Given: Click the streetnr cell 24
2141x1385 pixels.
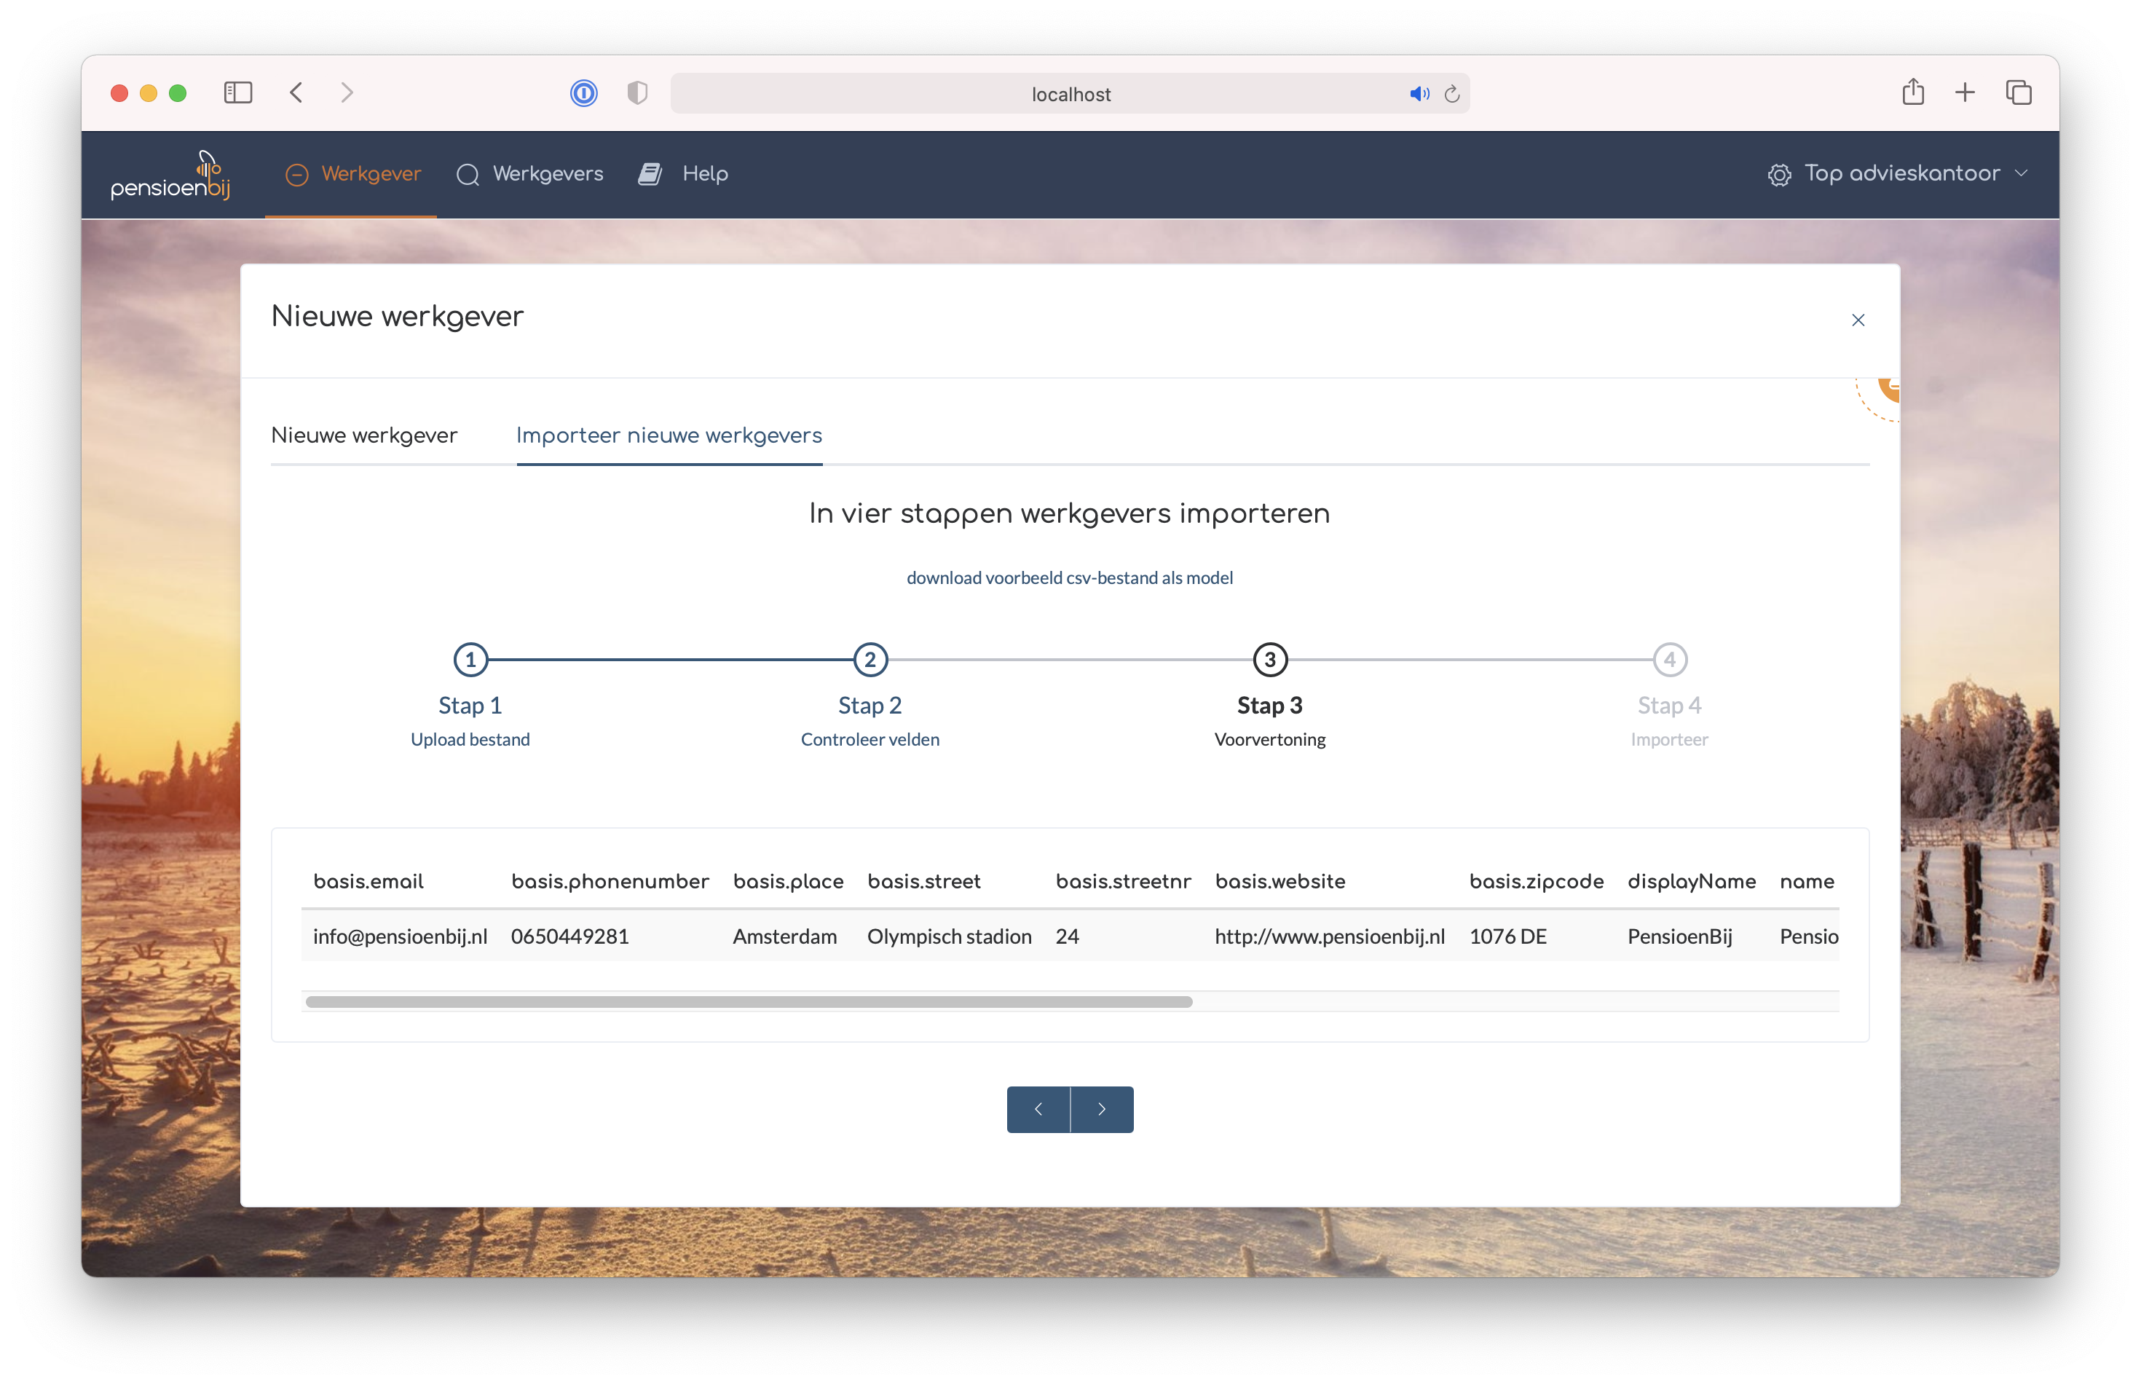Looking at the screenshot, I should tap(1066, 936).
